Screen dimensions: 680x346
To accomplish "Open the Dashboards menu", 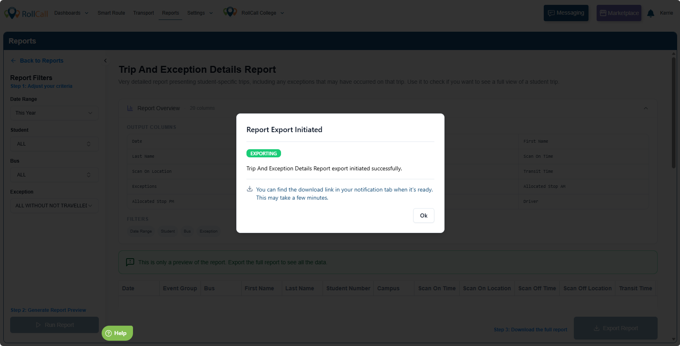I will (x=71, y=13).
